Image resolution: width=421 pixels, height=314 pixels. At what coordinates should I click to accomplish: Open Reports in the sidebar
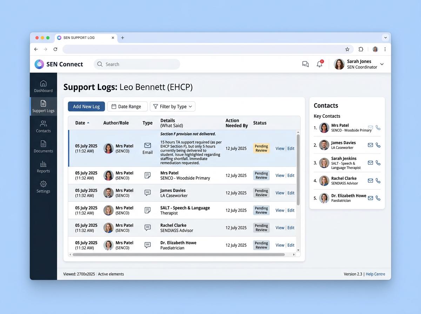[43, 167]
